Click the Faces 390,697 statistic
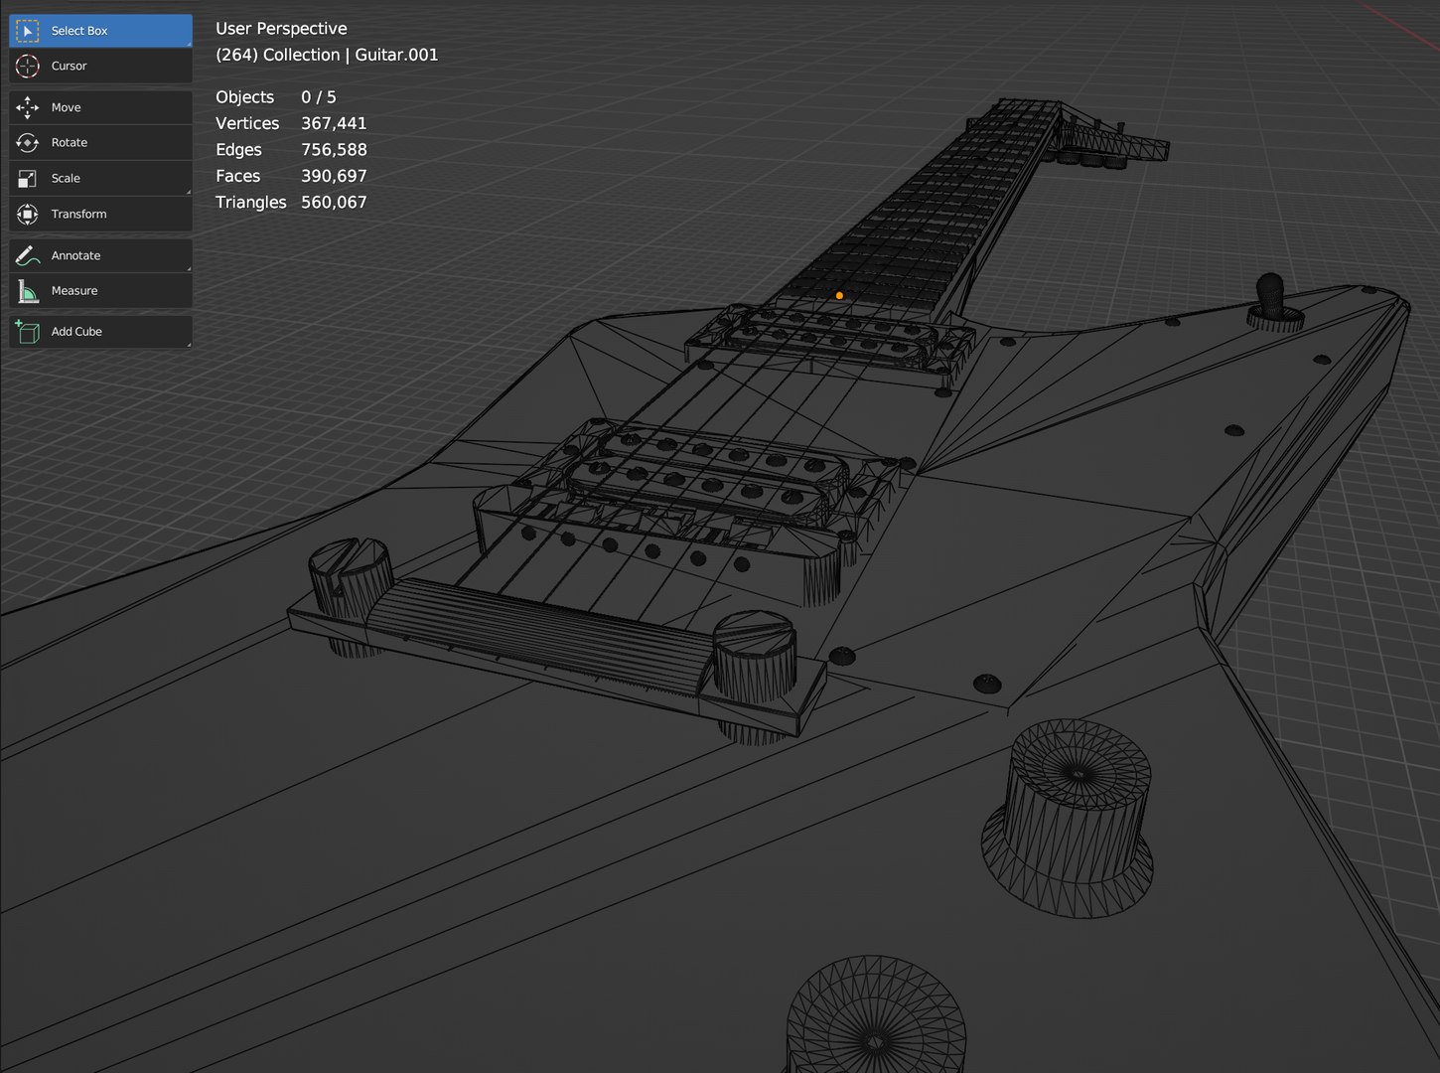 (x=291, y=176)
